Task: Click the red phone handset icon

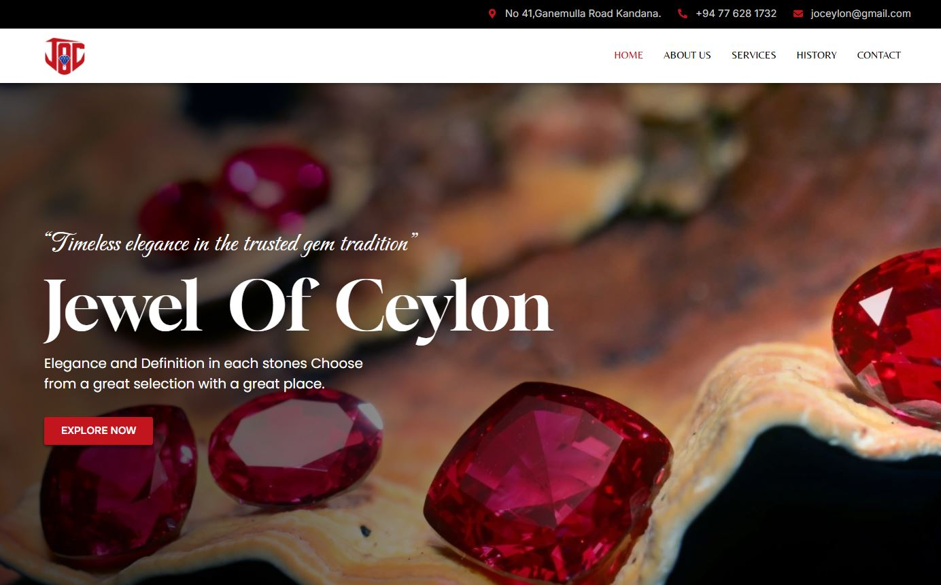Action: click(683, 14)
